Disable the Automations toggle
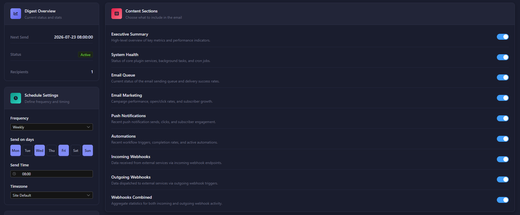The height and width of the screenshot is (215, 520). (502, 139)
